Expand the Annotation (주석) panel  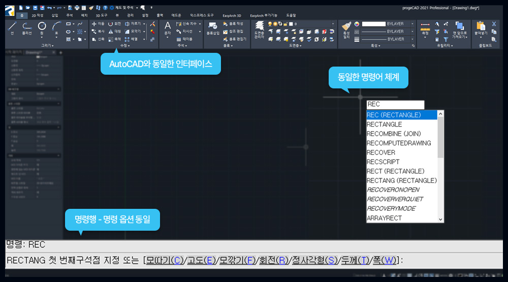(x=182, y=46)
